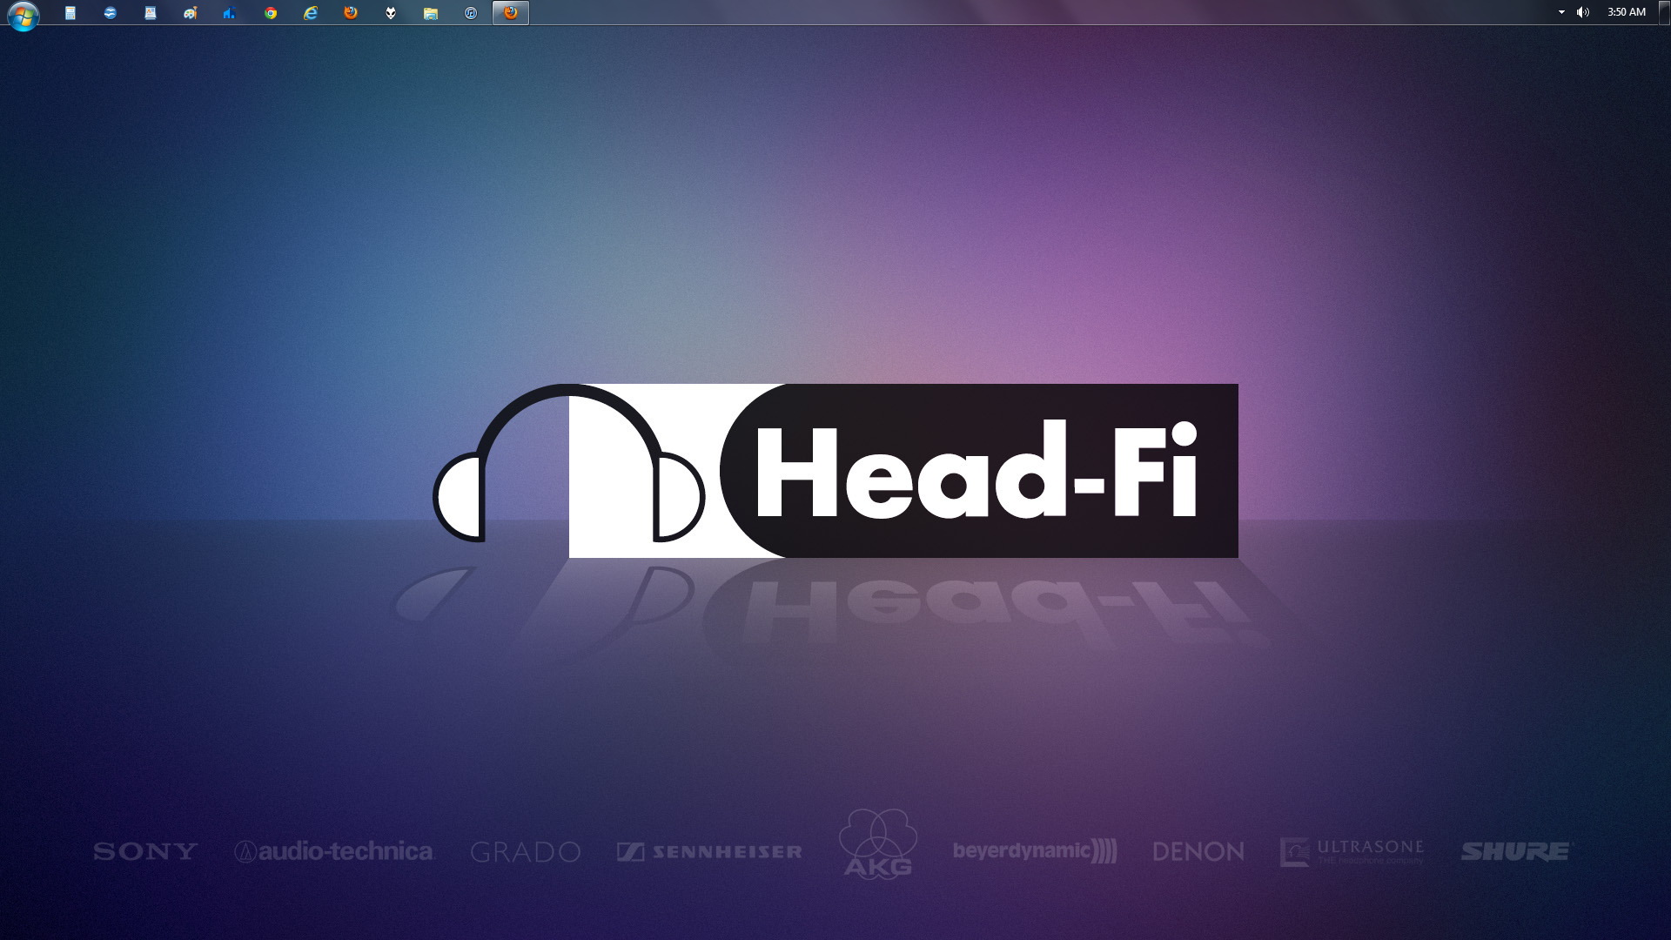Open the volume speaker control
This screenshot has height=940, width=1671.
coord(1583,12)
